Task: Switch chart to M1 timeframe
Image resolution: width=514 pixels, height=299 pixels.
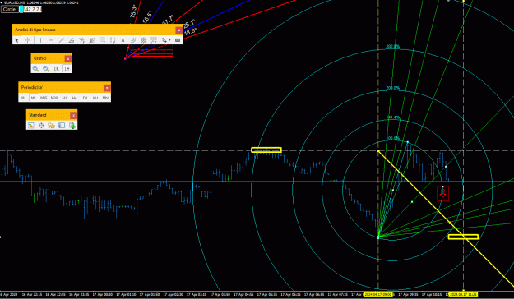Action: click(23, 98)
